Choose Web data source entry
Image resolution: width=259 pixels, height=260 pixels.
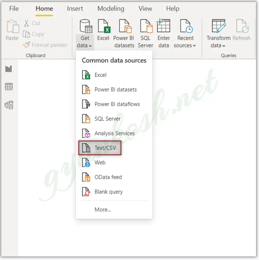pyautogui.click(x=114, y=163)
